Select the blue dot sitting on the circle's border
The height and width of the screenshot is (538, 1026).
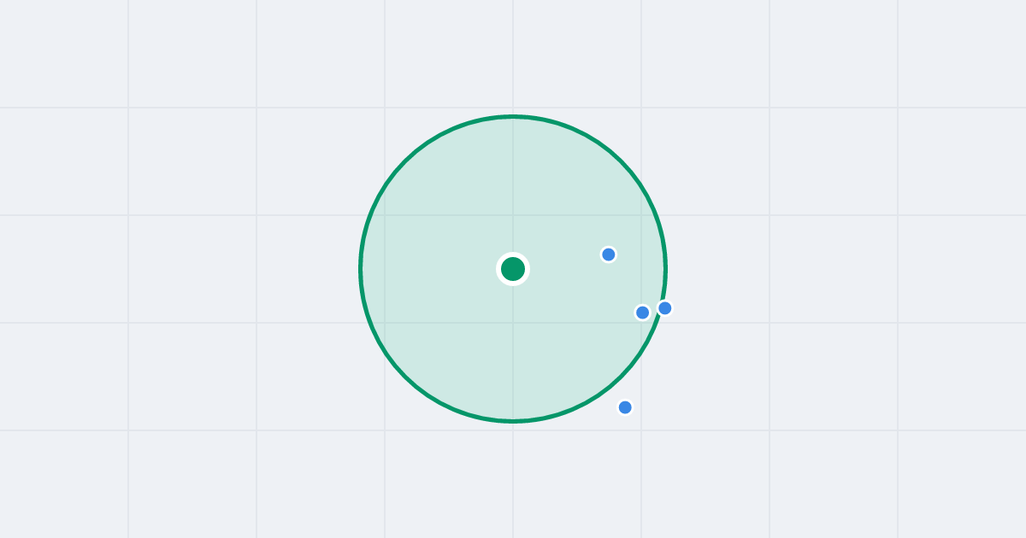pyautogui.click(x=665, y=307)
